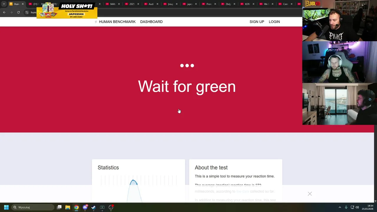The height and width of the screenshot is (212, 377).
Task: Open the clock showing 18:34
Action: pyautogui.click(x=368, y=207)
